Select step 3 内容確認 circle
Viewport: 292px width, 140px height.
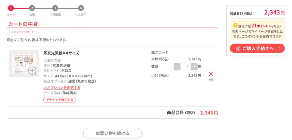55,8
